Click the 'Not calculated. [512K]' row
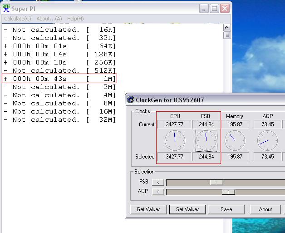 point(59,70)
